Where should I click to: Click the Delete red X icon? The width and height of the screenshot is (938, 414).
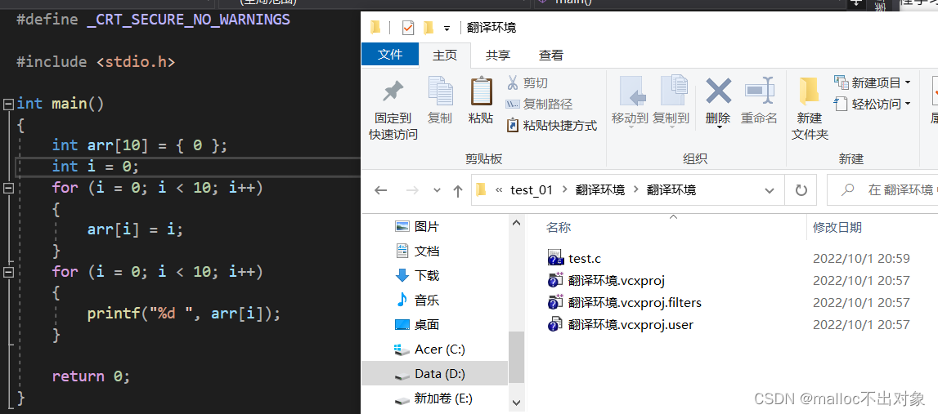tap(719, 91)
